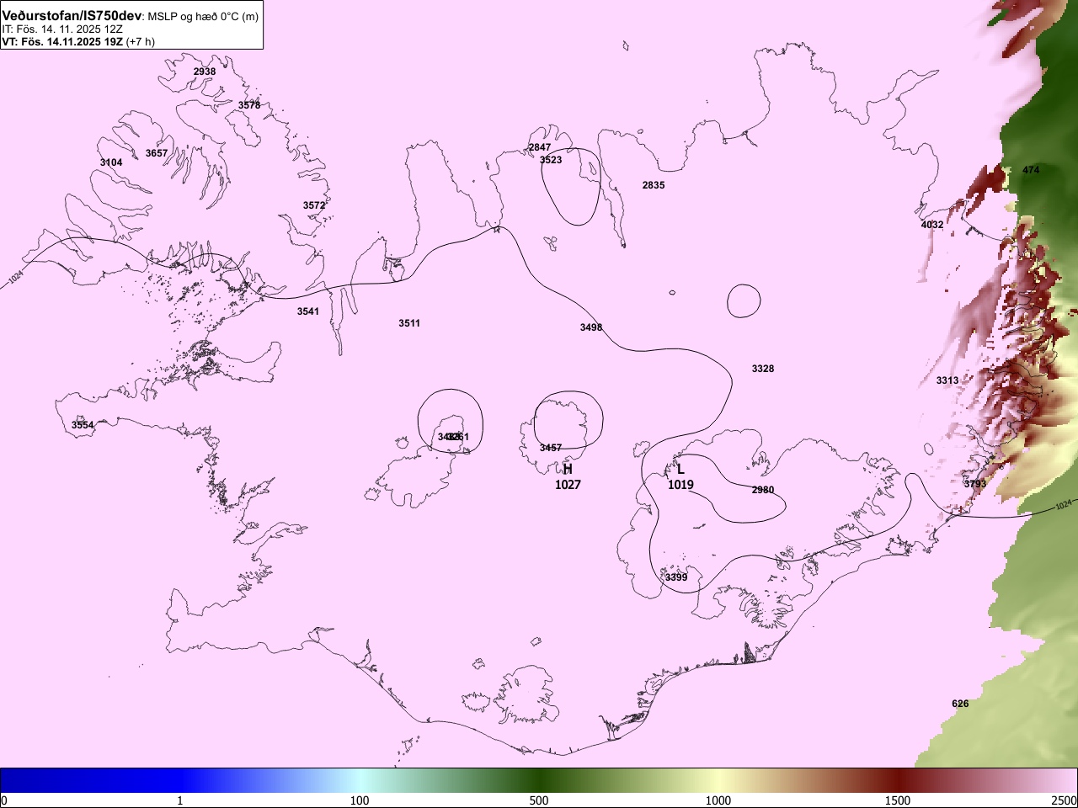The image size is (1078, 808).
Task: Click the 'MSLP og hæð 0°C (m)' caption
Action: [x=203, y=17]
